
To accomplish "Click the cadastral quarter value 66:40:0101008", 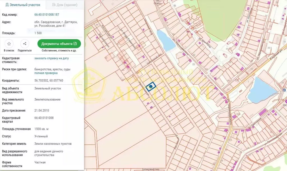I will 44,118.
